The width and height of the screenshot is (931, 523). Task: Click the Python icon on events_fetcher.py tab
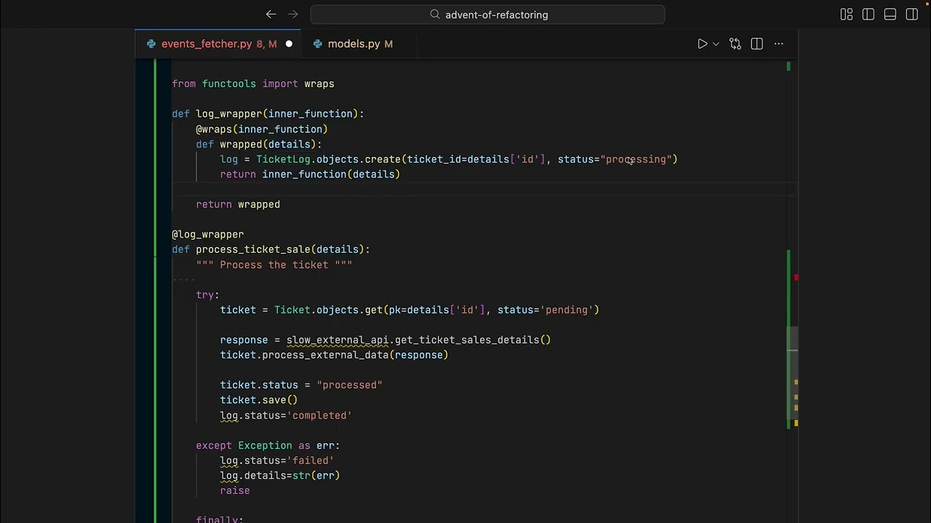point(151,44)
